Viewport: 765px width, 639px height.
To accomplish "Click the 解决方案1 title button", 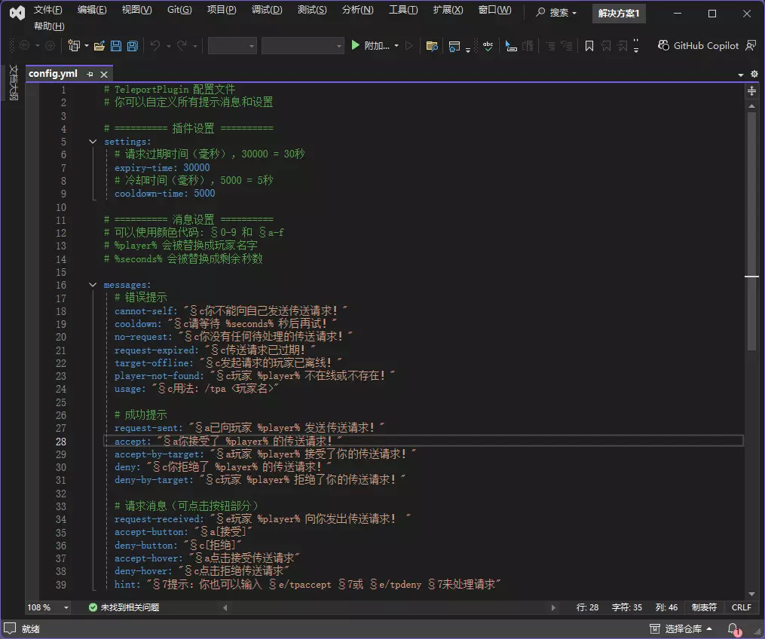I will (x=619, y=13).
